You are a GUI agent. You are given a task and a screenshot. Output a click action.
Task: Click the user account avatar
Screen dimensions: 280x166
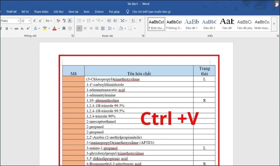276,4
